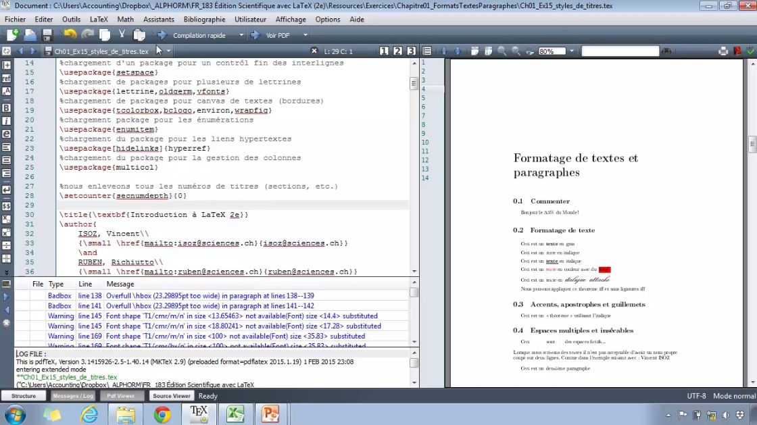Copy selection with the copy icon
Viewport: 757px width, 425px height.
[x=105, y=34]
